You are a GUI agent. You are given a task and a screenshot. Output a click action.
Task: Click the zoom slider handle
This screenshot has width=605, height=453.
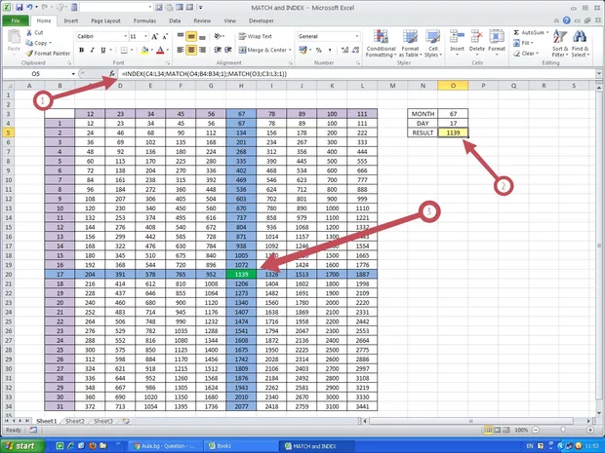click(x=563, y=430)
